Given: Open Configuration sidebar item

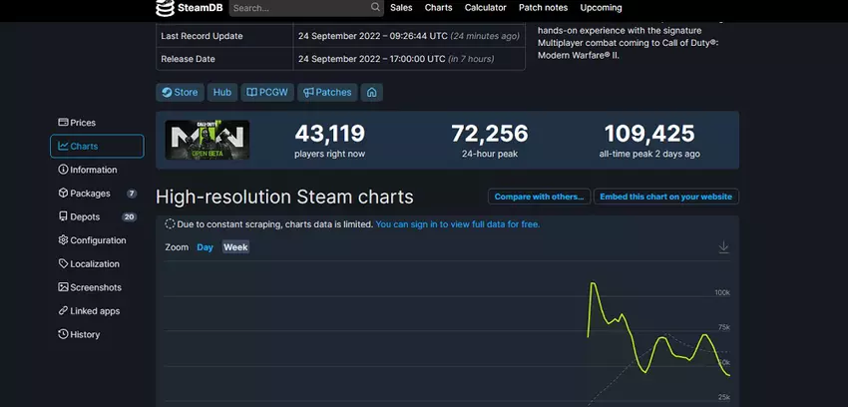Looking at the screenshot, I should 98,240.
